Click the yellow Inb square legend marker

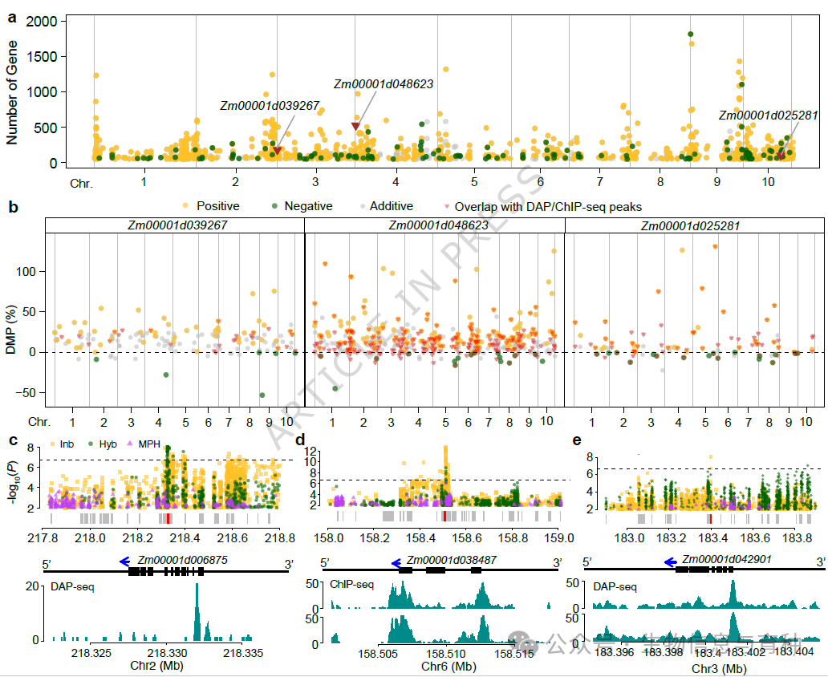(x=53, y=444)
